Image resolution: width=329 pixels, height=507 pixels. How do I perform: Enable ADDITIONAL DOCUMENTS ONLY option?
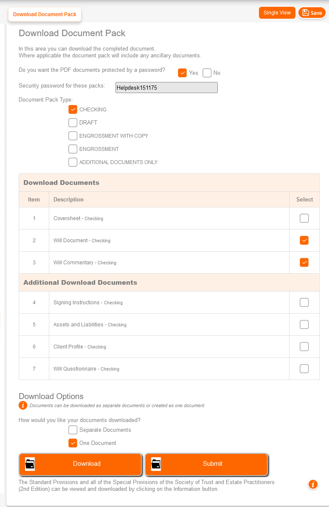pyautogui.click(x=73, y=162)
